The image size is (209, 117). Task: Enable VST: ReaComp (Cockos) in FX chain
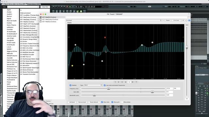click(40, 19)
